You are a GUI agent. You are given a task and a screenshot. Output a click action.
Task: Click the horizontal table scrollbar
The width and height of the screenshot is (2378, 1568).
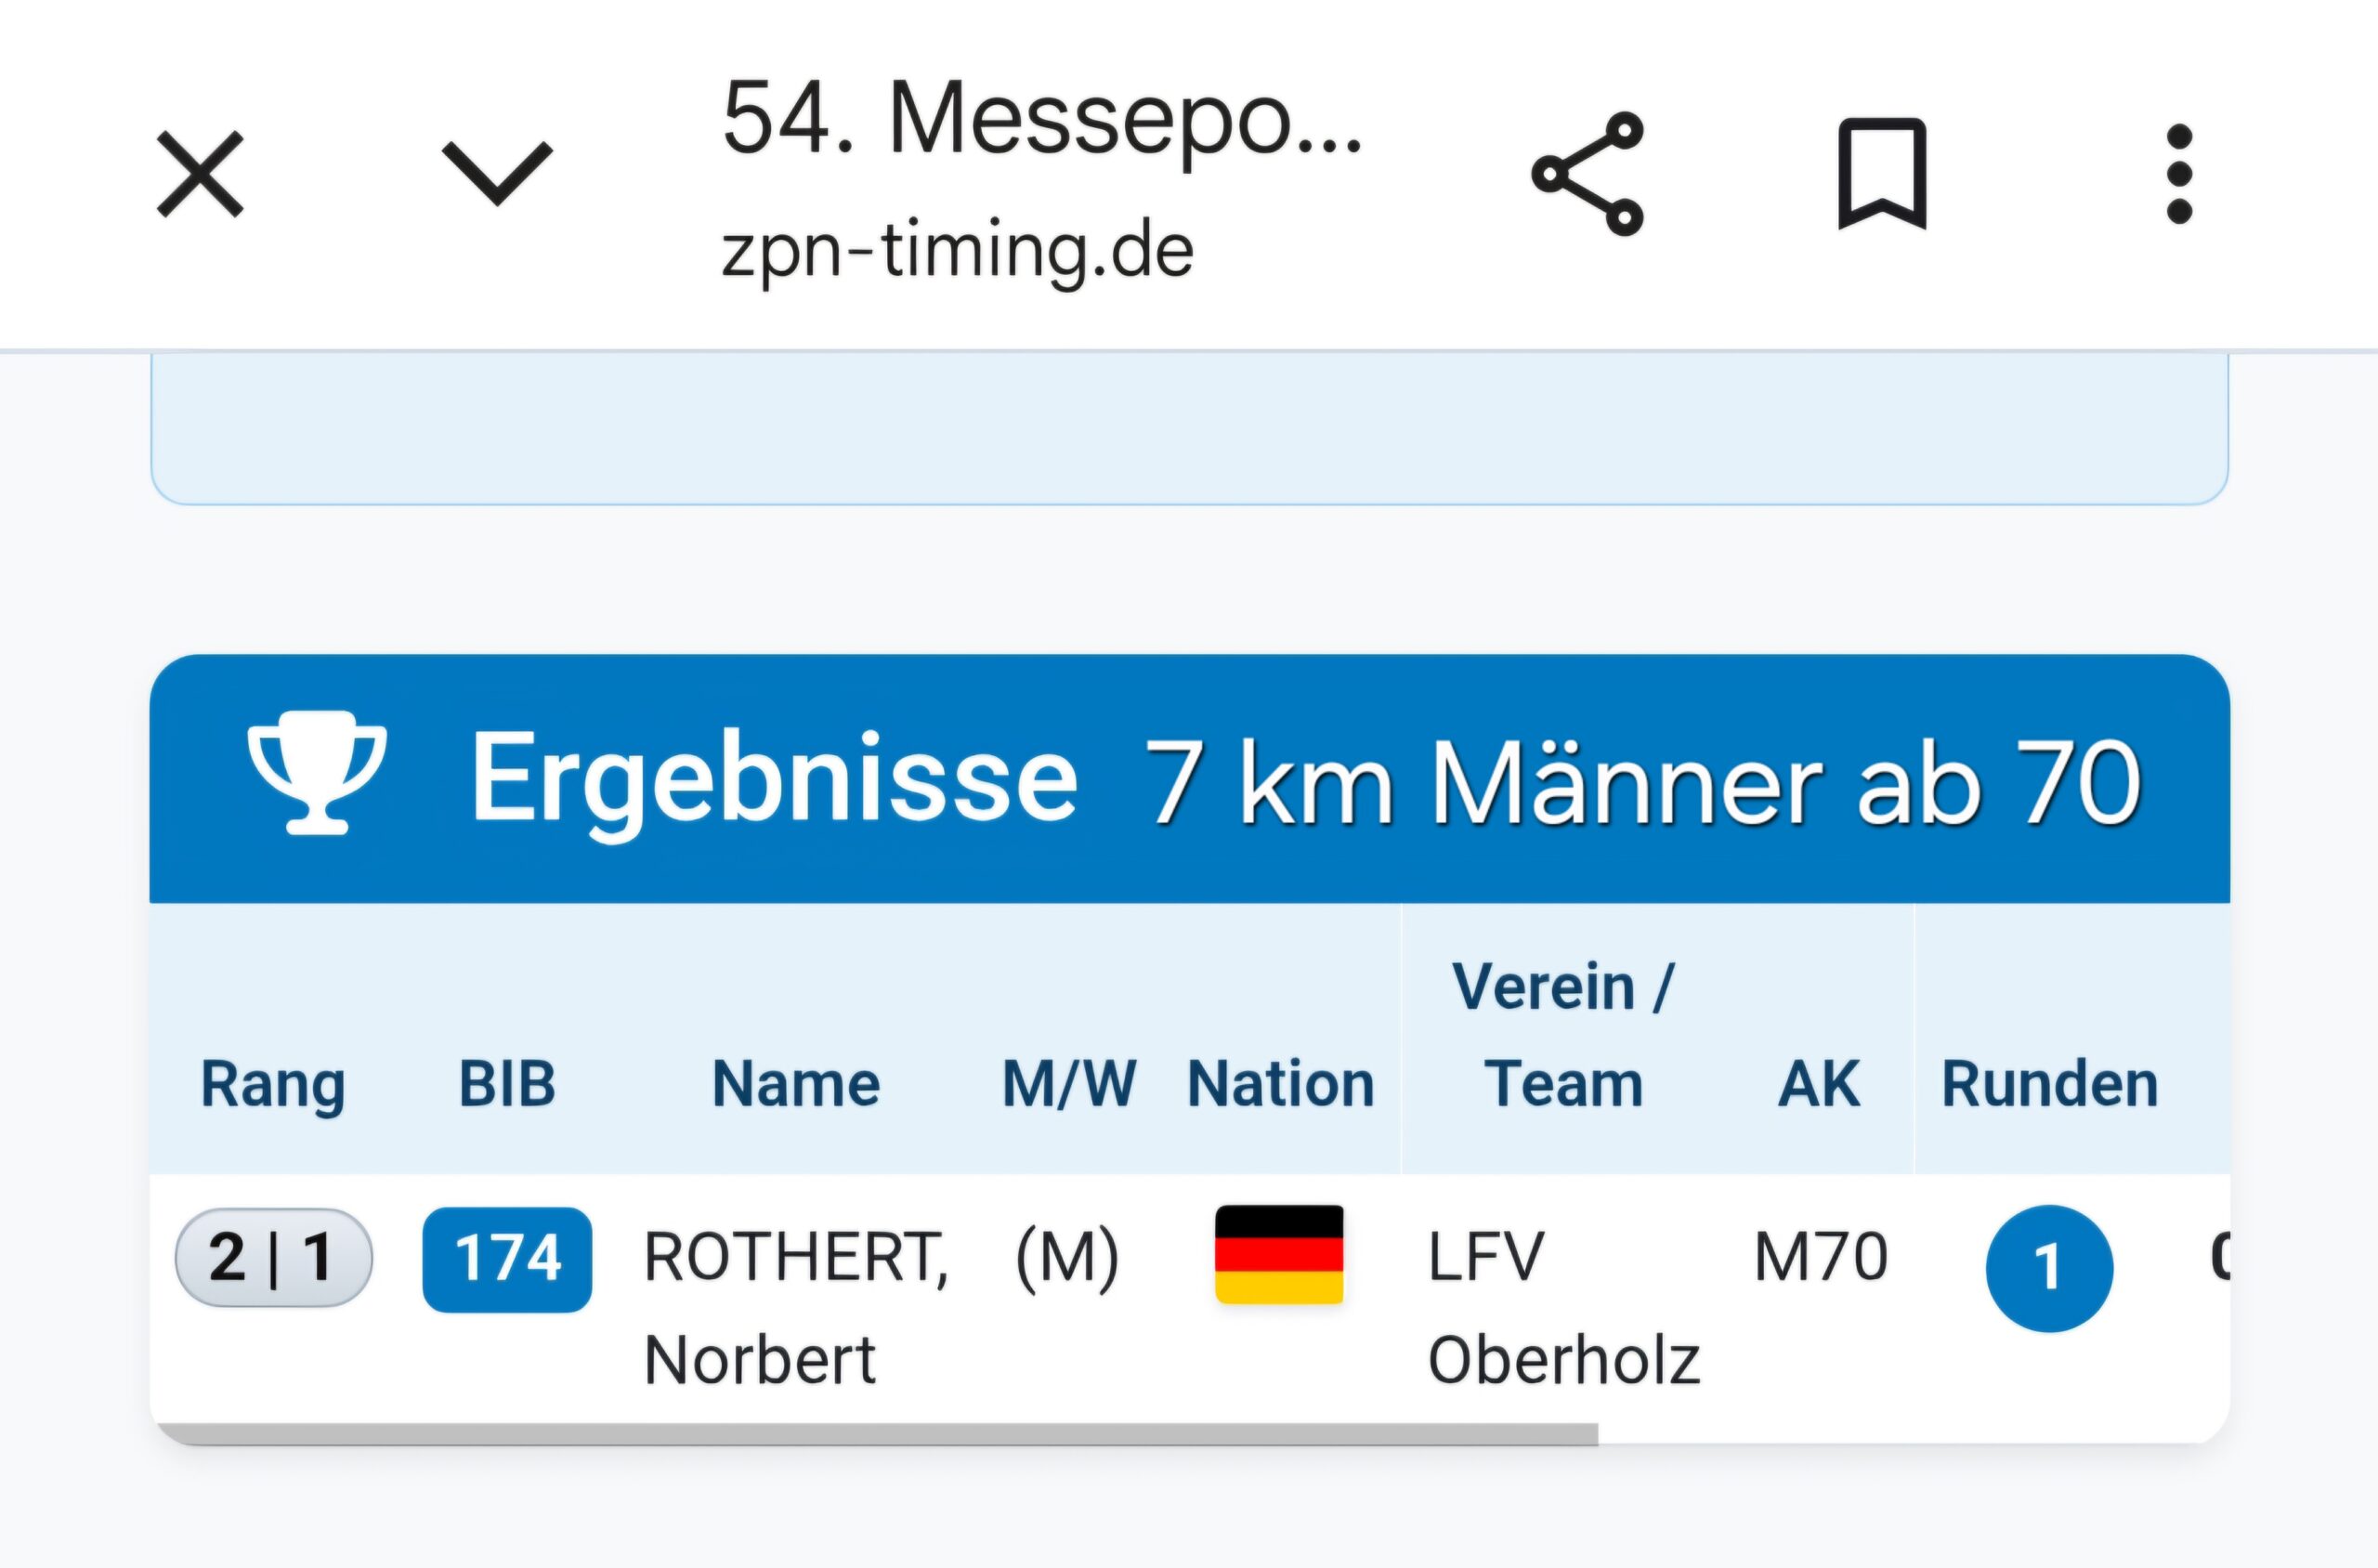880,1435
